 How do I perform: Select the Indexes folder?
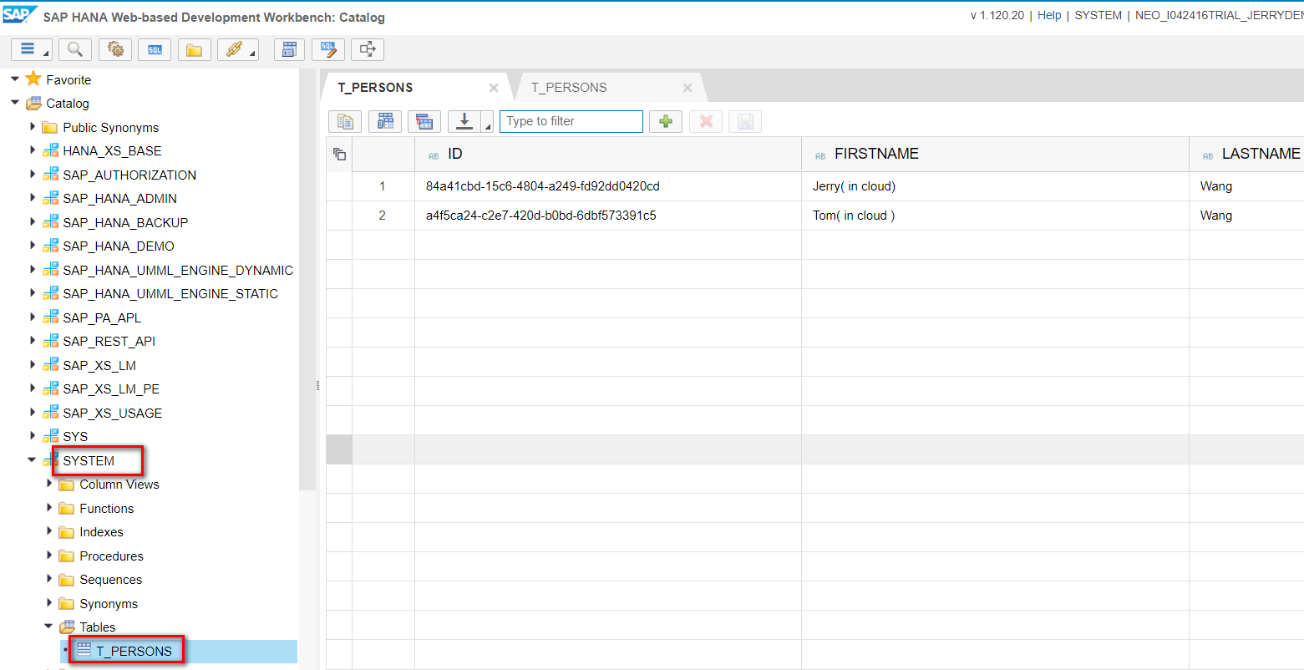point(101,531)
